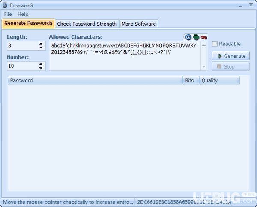257x207 pixels.
Task: Close the PassworG window
Action: pos(251,5)
